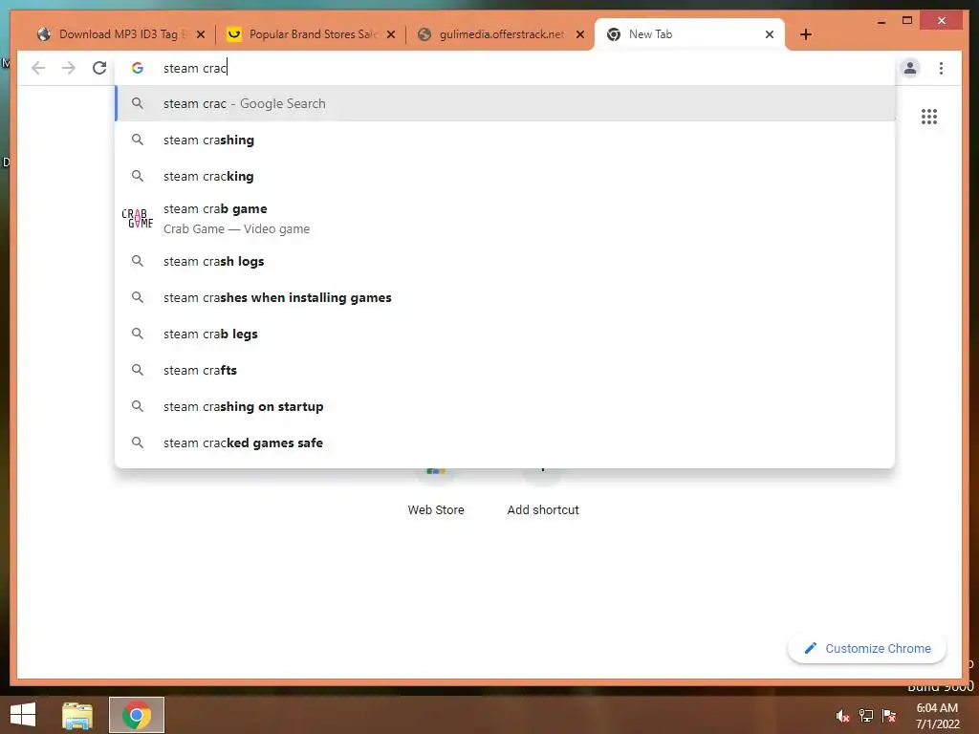Open Chrome's three-dot menu
979x734 pixels.
pyautogui.click(x=941, y=68)
